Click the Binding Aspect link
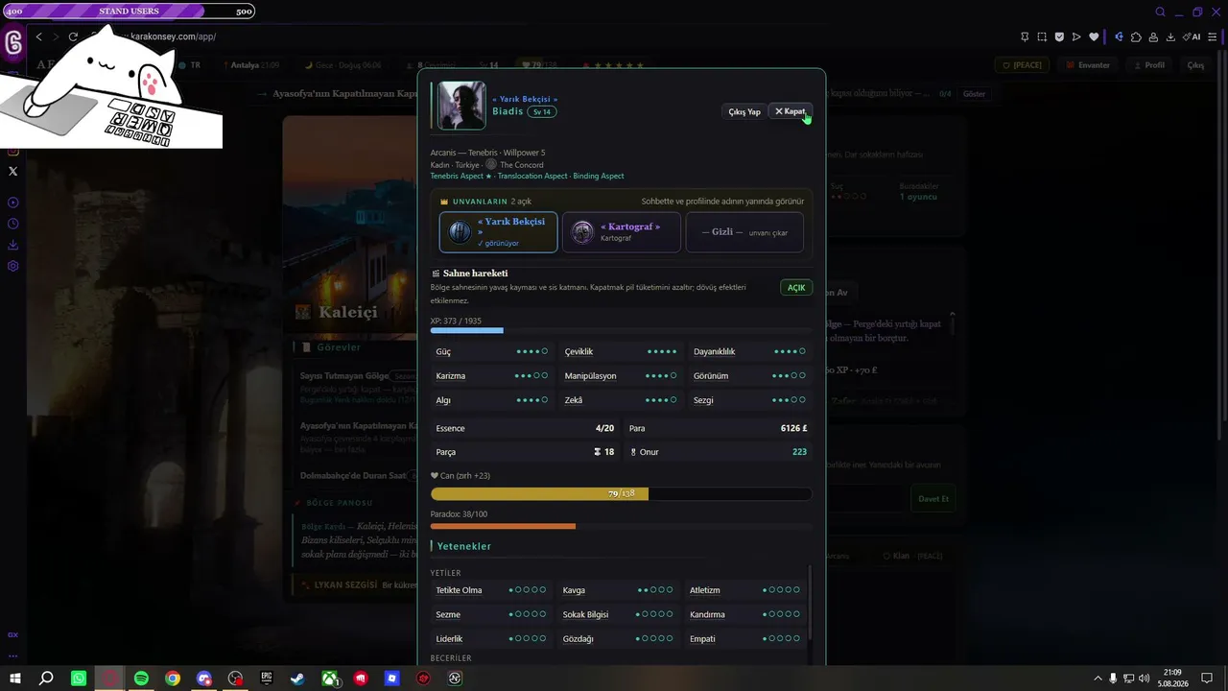This screenshot has height=691, width=1228. pos(599,177)
